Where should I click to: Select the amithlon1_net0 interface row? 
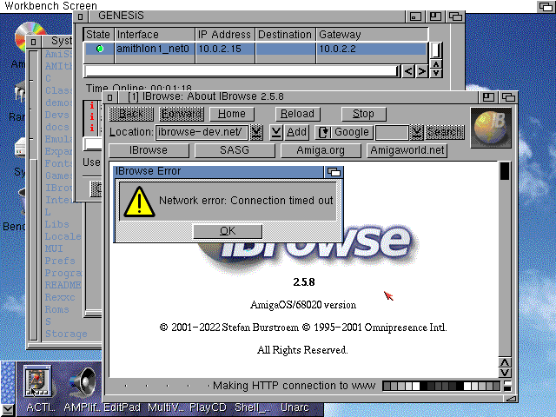255,49
